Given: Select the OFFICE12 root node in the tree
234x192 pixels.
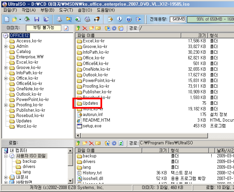Looking at the screenshot, I should coord(20,35).
